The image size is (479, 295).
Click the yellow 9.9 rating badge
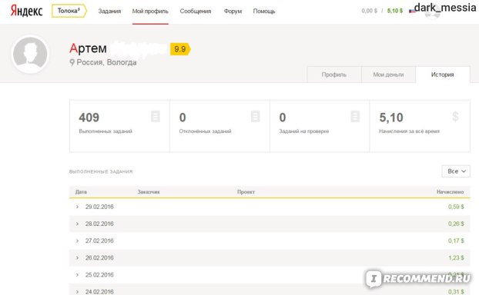coord(180,49)
